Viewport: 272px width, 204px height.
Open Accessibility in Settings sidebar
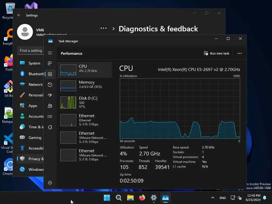pos(30,148)
